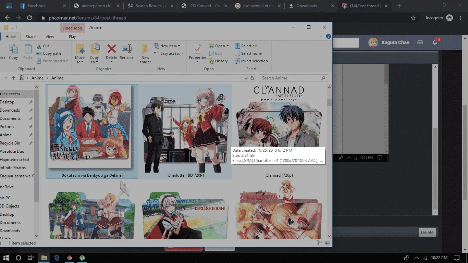Open the inbox envelope icon in phcorner
The width and height of the screenshot is (468, 263).
(420, 42)
